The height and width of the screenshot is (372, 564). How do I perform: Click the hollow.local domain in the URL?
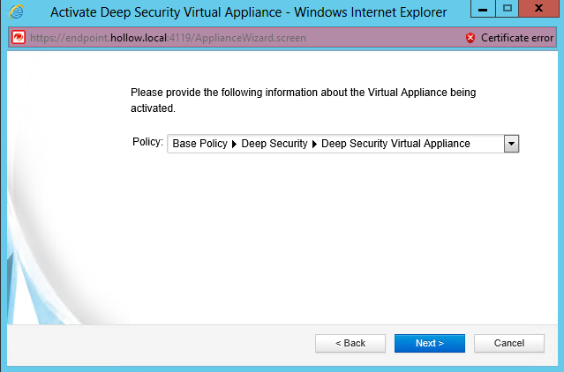(139, 39)
